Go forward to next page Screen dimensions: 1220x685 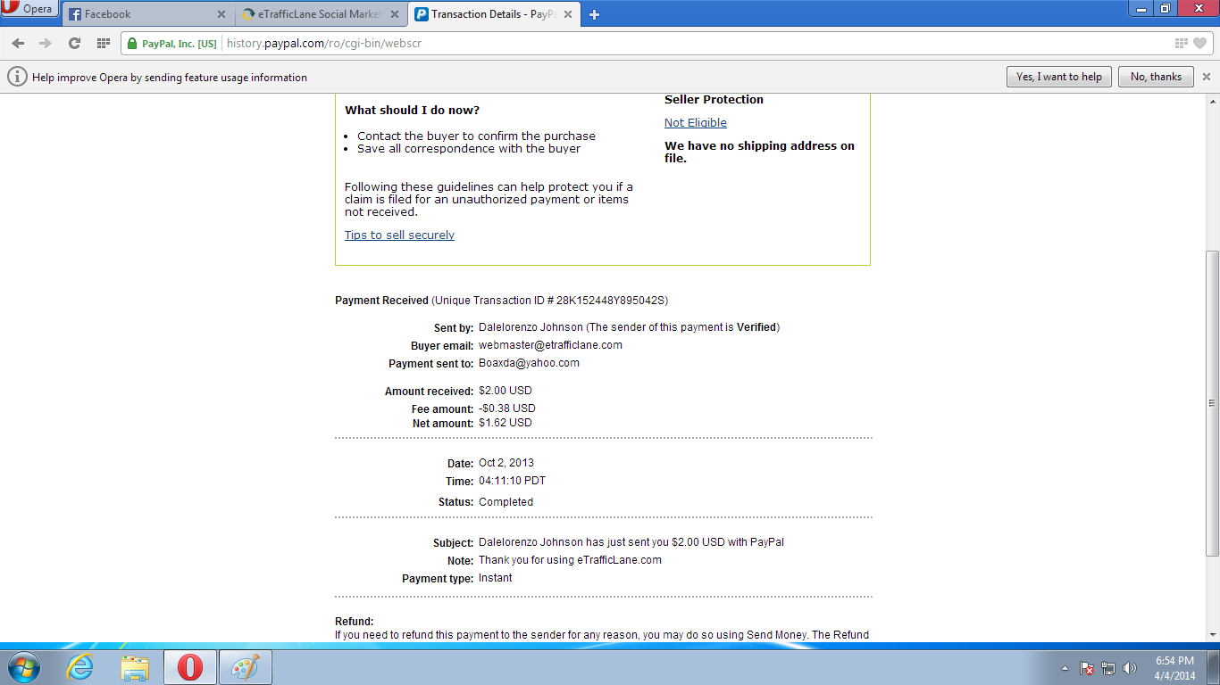tap(45, 43)
